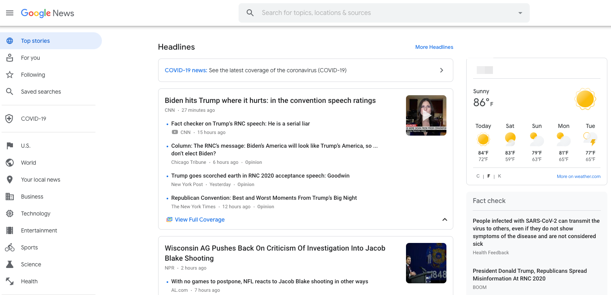Open the hamburger navigation menu
This screenshot has width=611, height=295.
click(10, 13)
